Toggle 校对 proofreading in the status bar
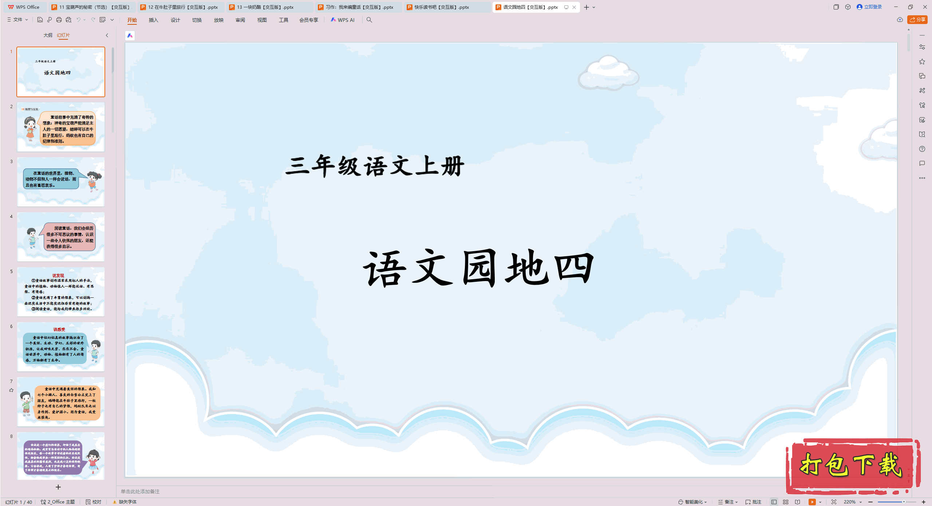 pos(96,502)
